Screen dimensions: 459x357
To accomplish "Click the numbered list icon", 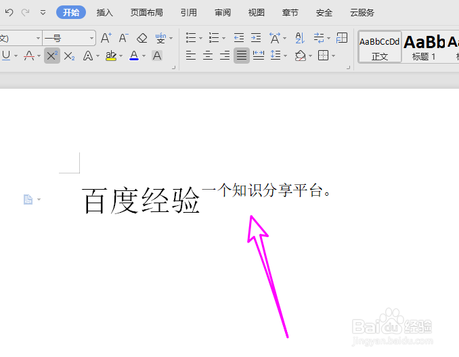I will coord(214,38).
